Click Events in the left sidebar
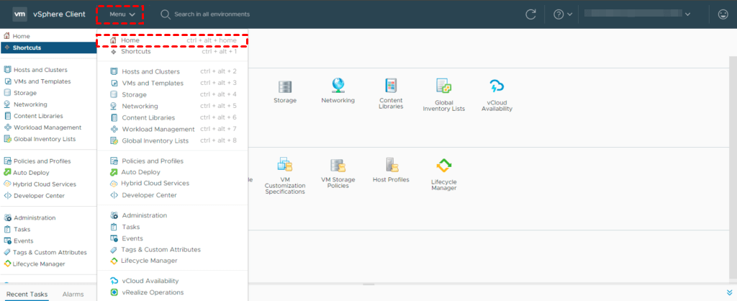 tap(48, 241)
